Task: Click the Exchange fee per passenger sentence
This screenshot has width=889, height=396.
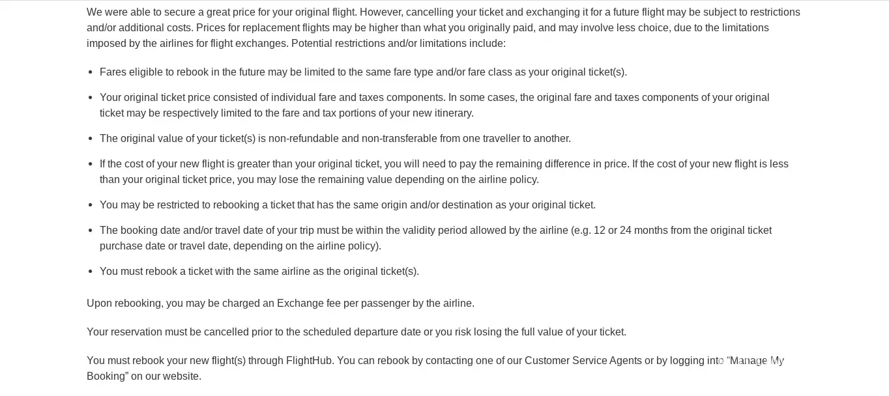Action: coord(280,304)
